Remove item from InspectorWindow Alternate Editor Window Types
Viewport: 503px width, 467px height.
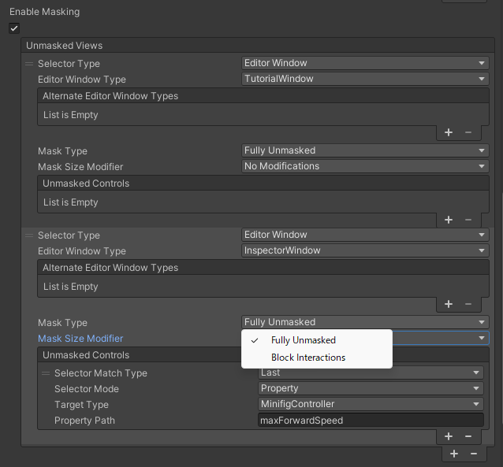[x=468, y=304]
